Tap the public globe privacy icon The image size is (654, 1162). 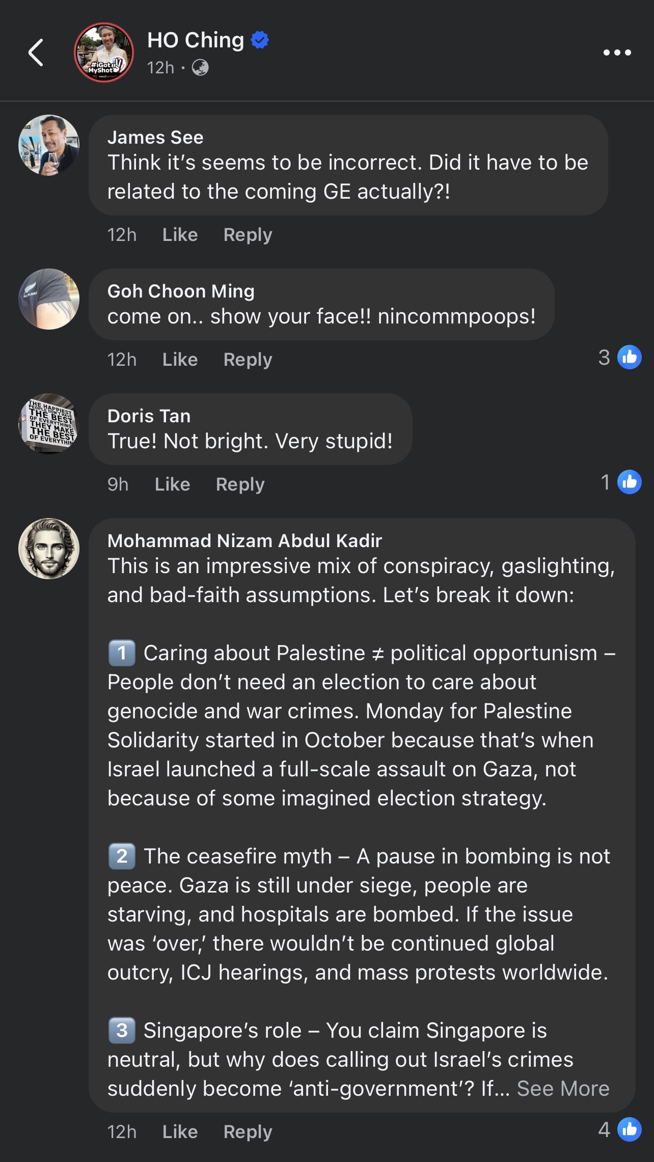tap(200, 68)
